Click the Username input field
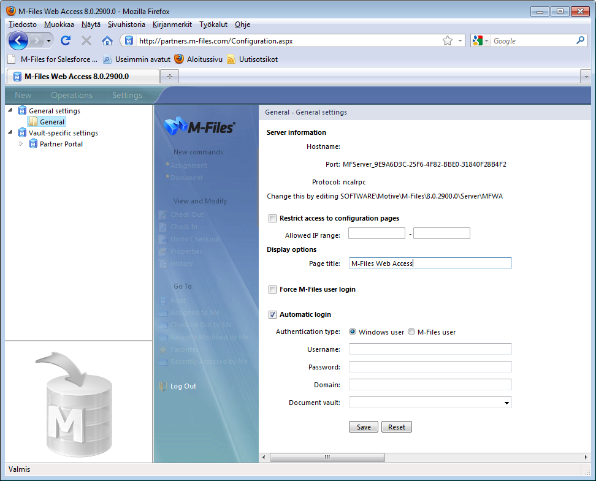The width and height of the screenshot is (596, 481). coord(430,349)
